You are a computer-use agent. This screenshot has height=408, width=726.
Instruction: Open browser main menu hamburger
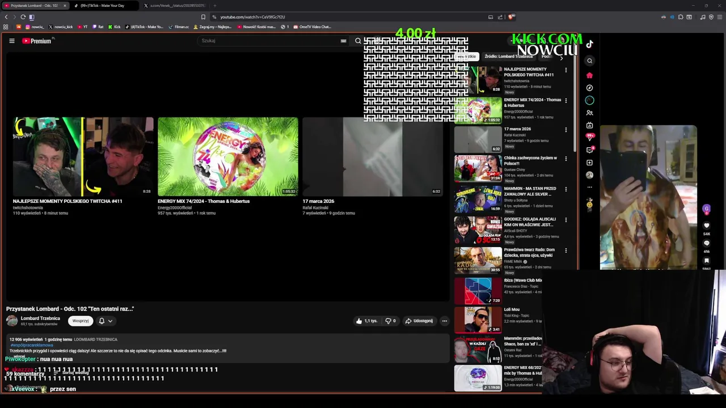click(720, 17)
